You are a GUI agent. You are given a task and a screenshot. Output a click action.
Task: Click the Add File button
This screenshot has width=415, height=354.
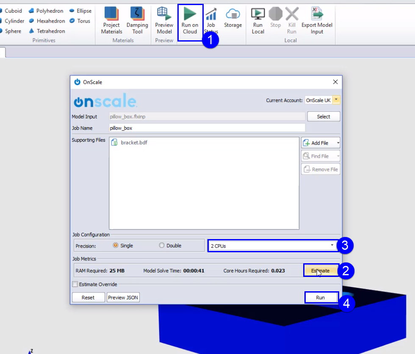318,143
